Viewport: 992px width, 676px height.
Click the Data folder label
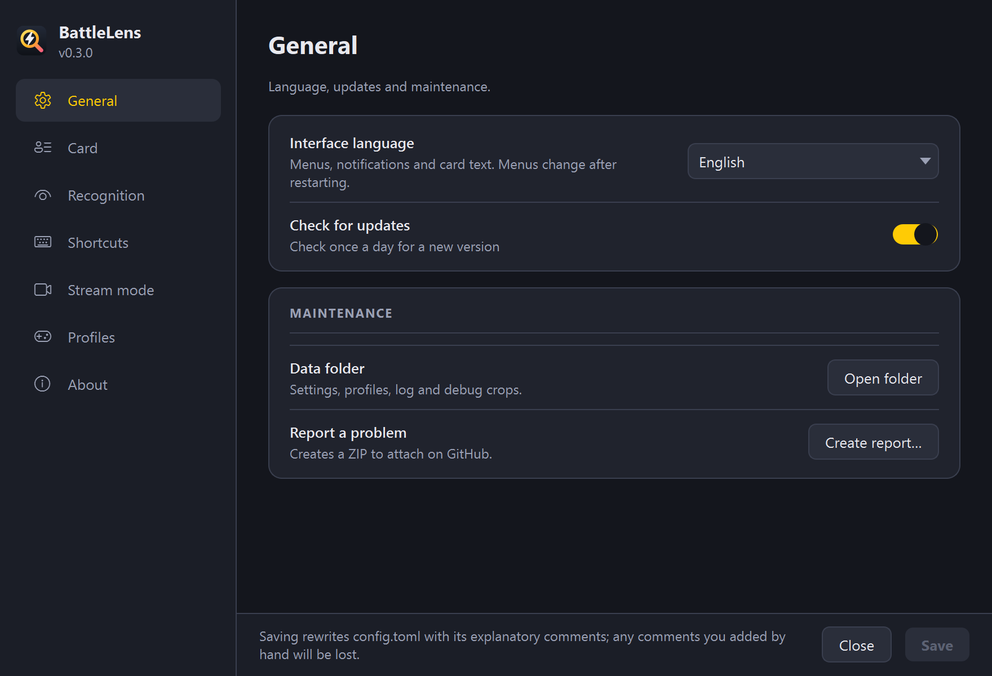[x=327, y=368]
